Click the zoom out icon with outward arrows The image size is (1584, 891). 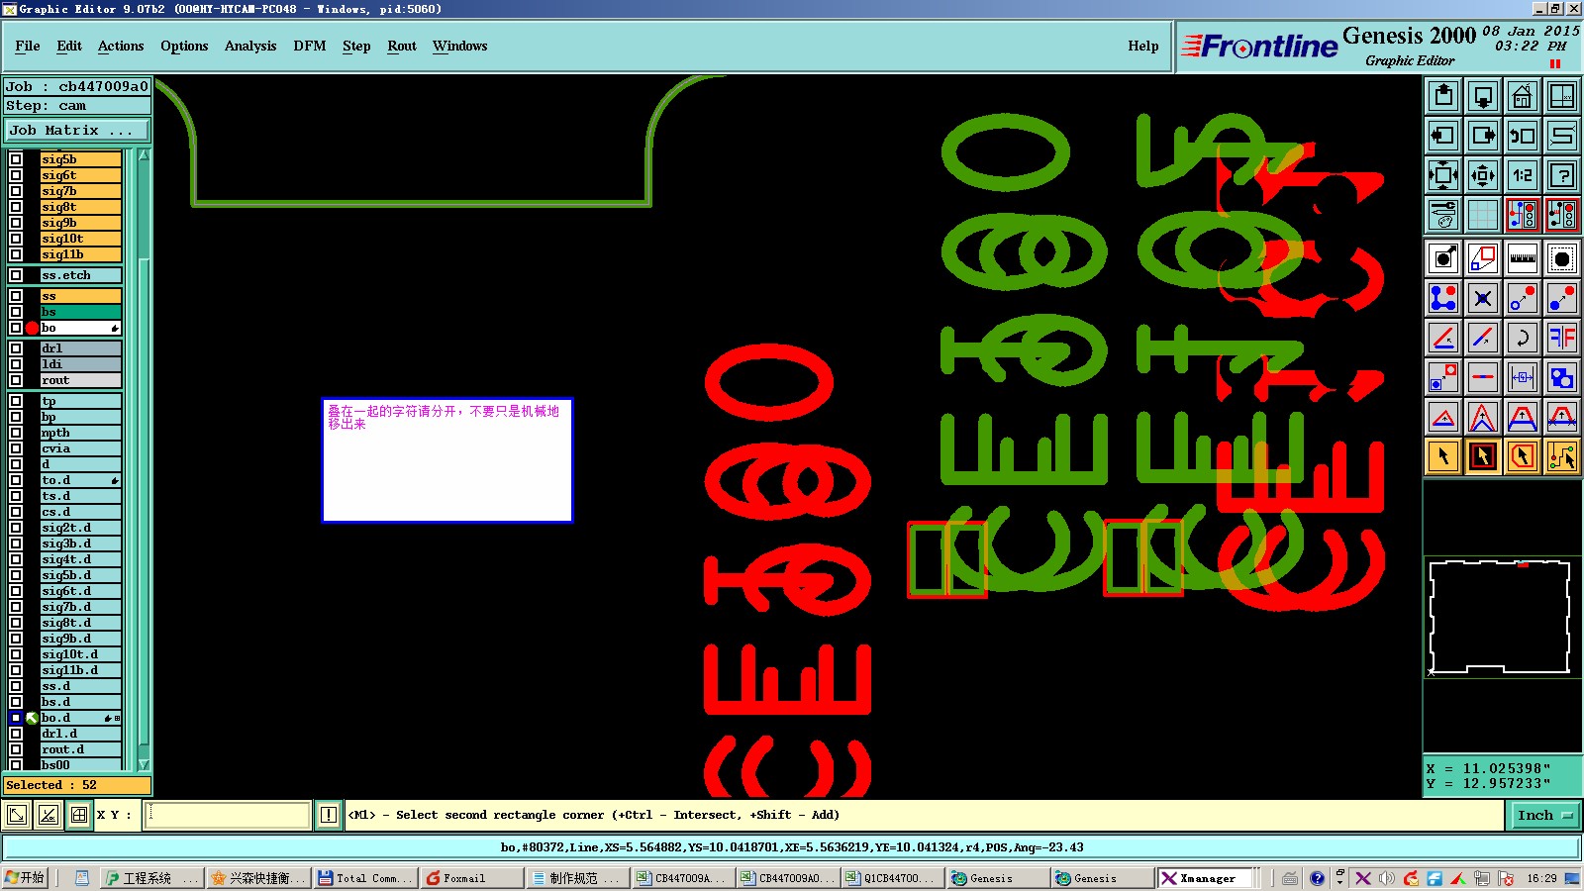click(1483, 175)
